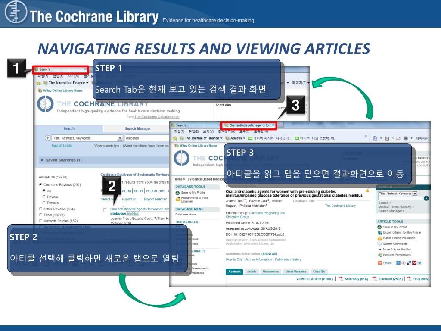Open View Full Article (HTML) link
This screenshot has width=441, height=331.
[x=314, y=279]
